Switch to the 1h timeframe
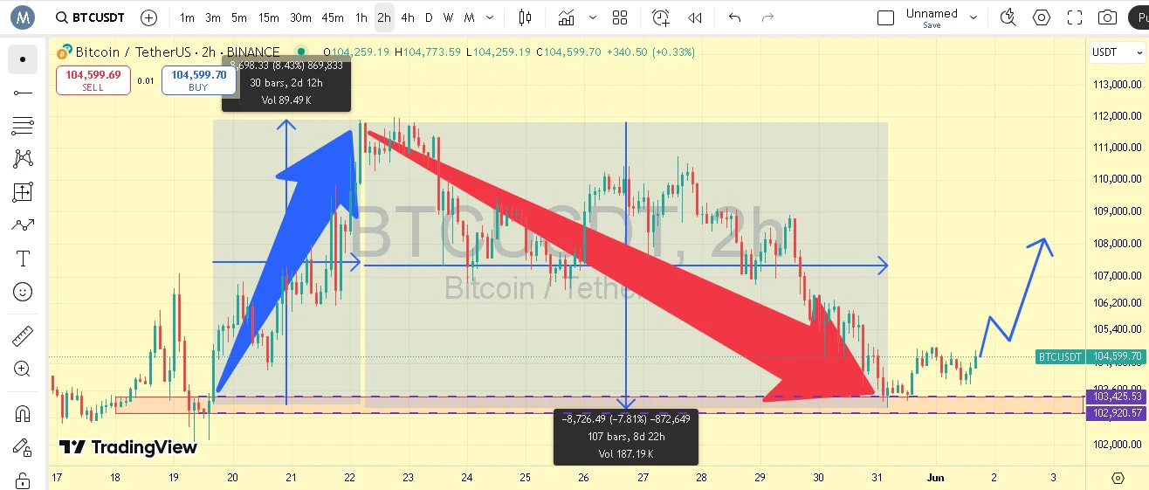The height and width of the screenshot is (490, 1149). point(361,17)
